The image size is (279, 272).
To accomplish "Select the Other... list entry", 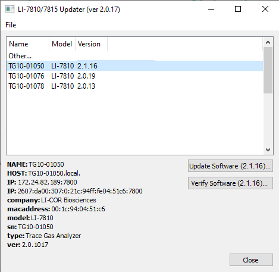I will click(20, 56).
